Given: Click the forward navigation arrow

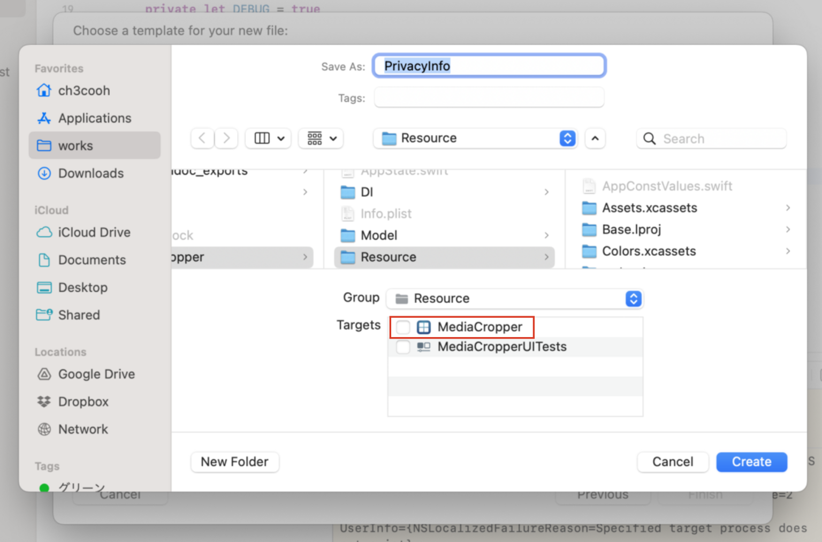Looking at the screenshot, I should [226, 139].
